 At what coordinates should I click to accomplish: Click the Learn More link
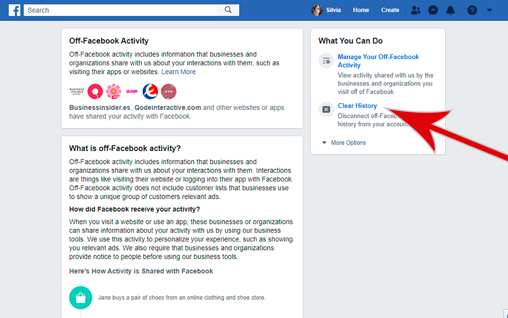tap(179, 72)
